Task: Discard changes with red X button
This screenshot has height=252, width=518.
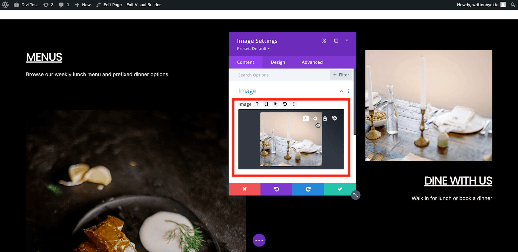Action: tap(245, 189)
